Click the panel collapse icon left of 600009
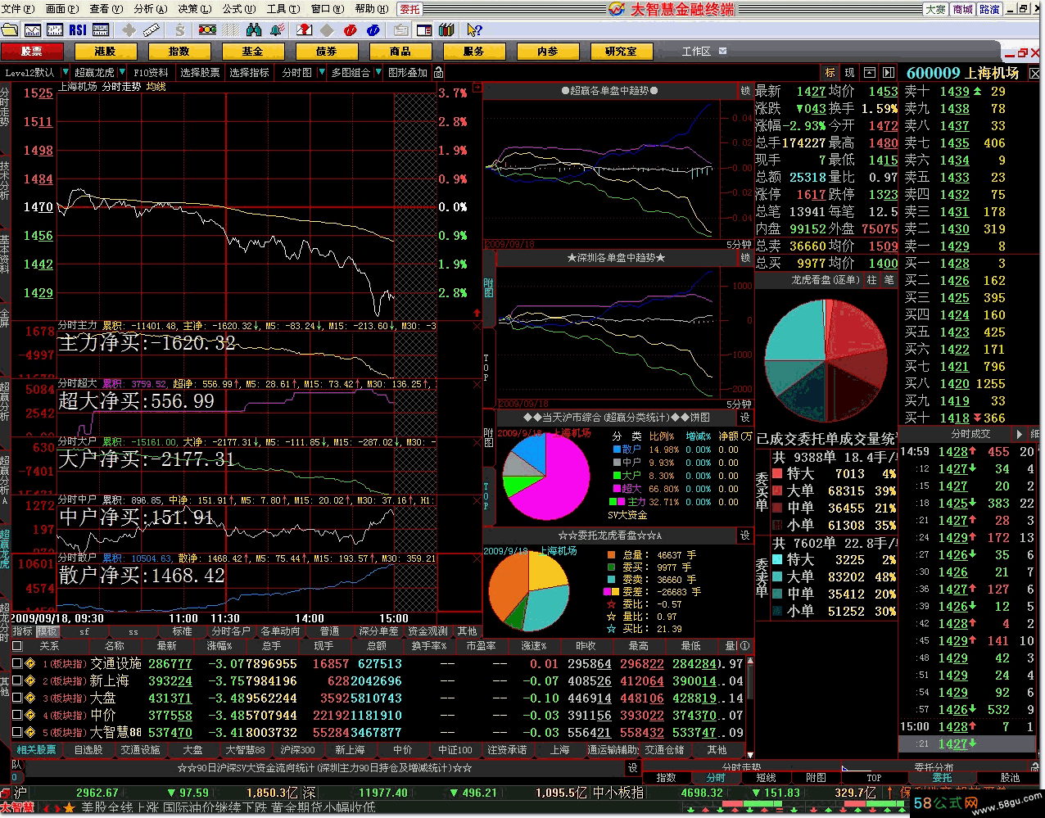The image size is (1045, 818). (x=889, y=73)
